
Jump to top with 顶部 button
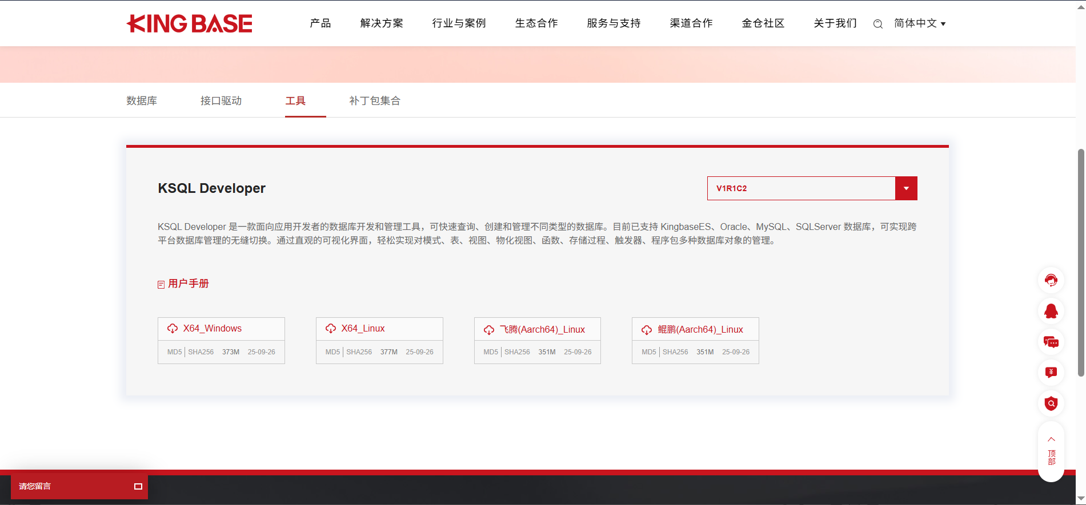pyautogui.click(x=1051, y=451)
